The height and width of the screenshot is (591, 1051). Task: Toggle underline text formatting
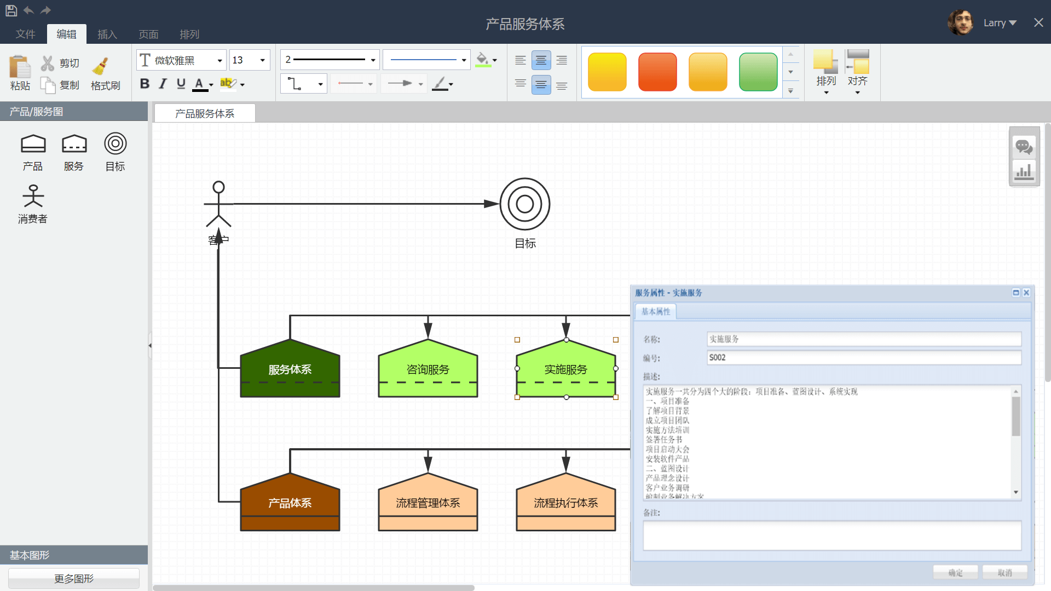[x=181, y=84]
